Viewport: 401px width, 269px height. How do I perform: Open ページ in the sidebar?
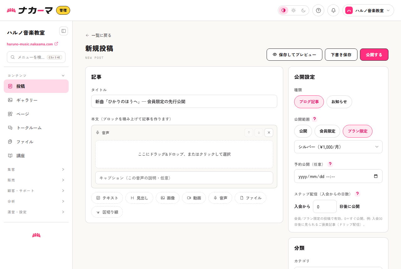pyautogui.click(x=36, y=114)
